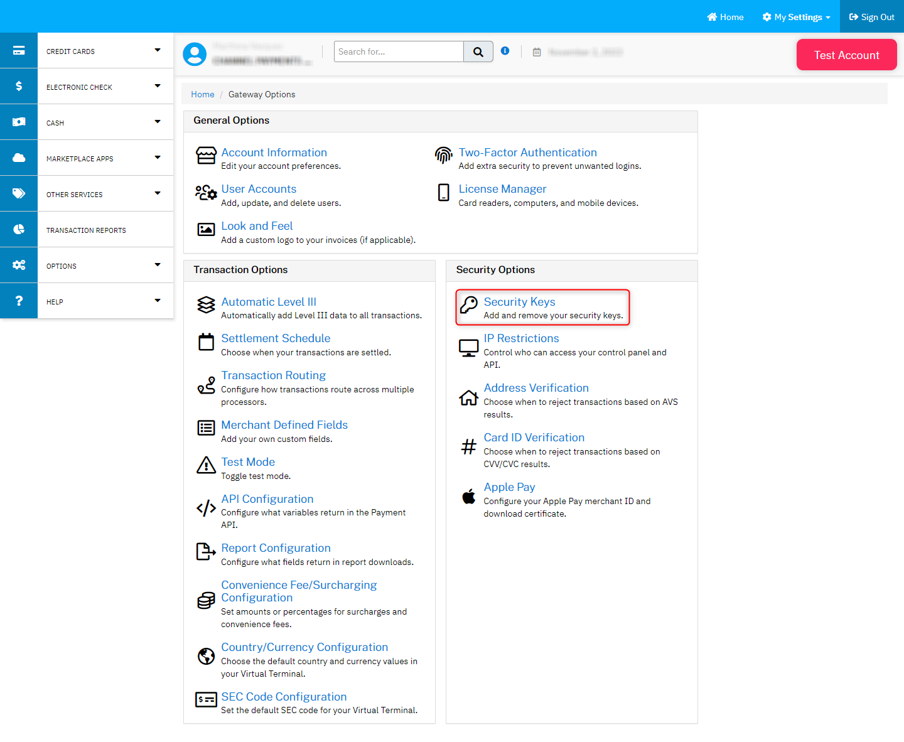This screenshot has height=742, width=904.
Task: Open the IP Restrictions link
Action: point(521,338)
